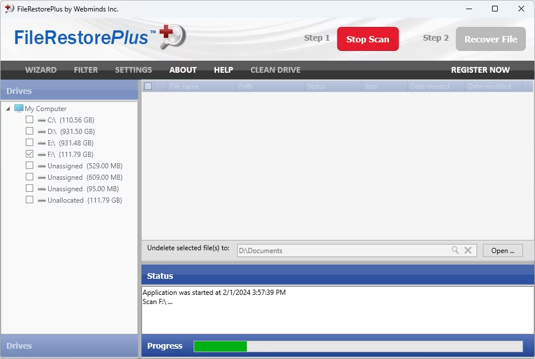Click the C:\ drive icon
This screenshot has height=359, width=535.
(x=42, y=120)
